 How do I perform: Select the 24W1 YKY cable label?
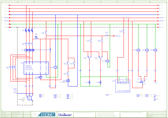point(15,90)
